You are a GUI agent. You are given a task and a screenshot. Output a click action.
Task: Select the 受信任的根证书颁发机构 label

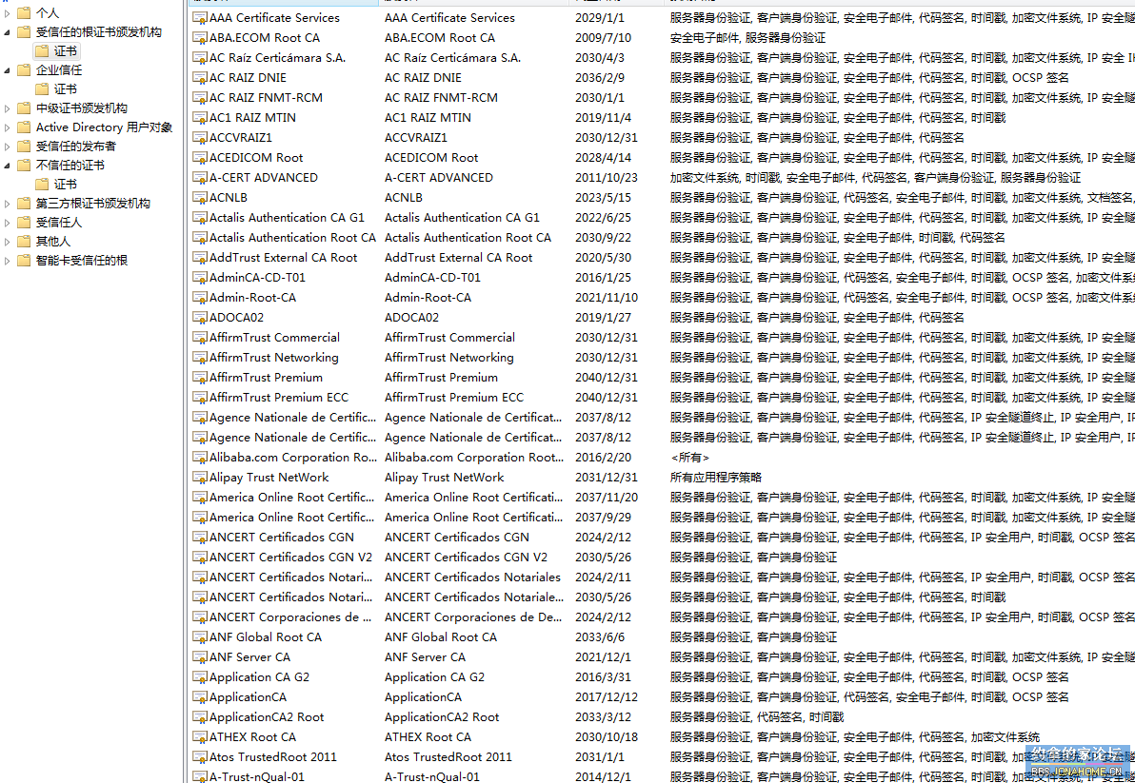(98, 32)
